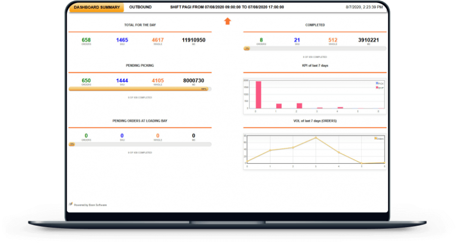The image size is (459, 243).
Task: Click the line chart point at day 1
Action: tap(270, 151)
